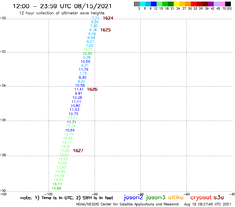Click the '70 (ft)' legend scale label
Image resolution: width=235 pixels, height=207 pixels.
[227, 9]
